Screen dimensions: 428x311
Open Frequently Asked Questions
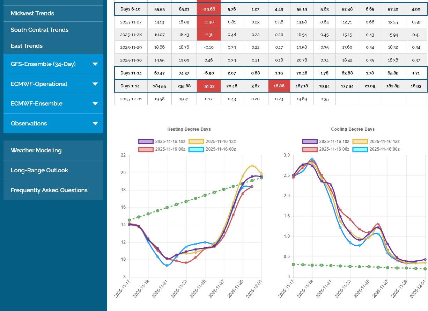(x=49, y=190)
